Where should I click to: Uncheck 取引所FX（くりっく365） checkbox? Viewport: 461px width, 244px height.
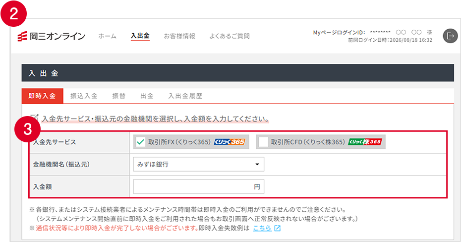141,142
